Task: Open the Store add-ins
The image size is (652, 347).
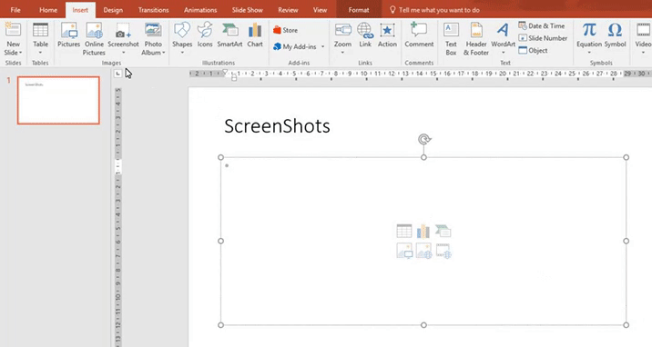Action: coord(285,30)
